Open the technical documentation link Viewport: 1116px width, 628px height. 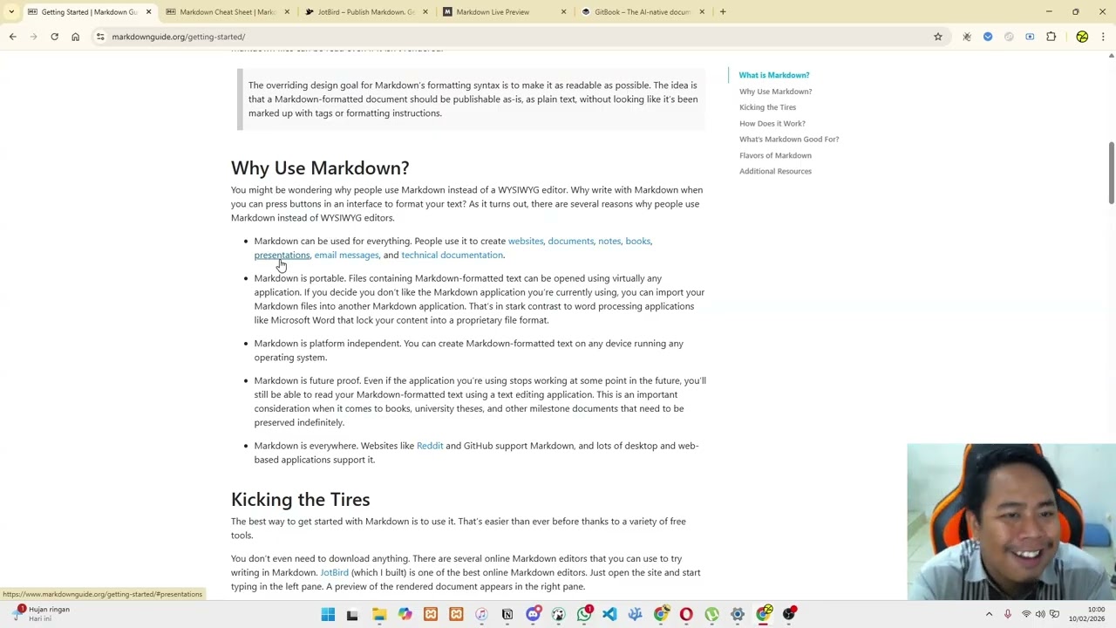tap(452, 255)
